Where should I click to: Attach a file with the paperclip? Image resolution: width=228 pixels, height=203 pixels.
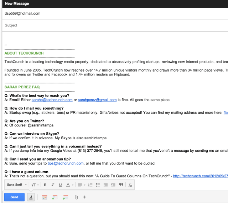[x=76, y=197]
